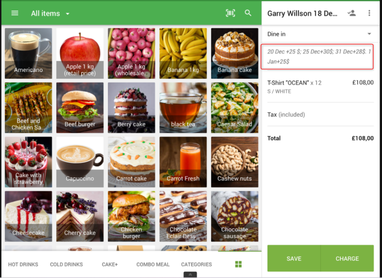Switch to grid layout view icon
382x278 pixels.
238,264
